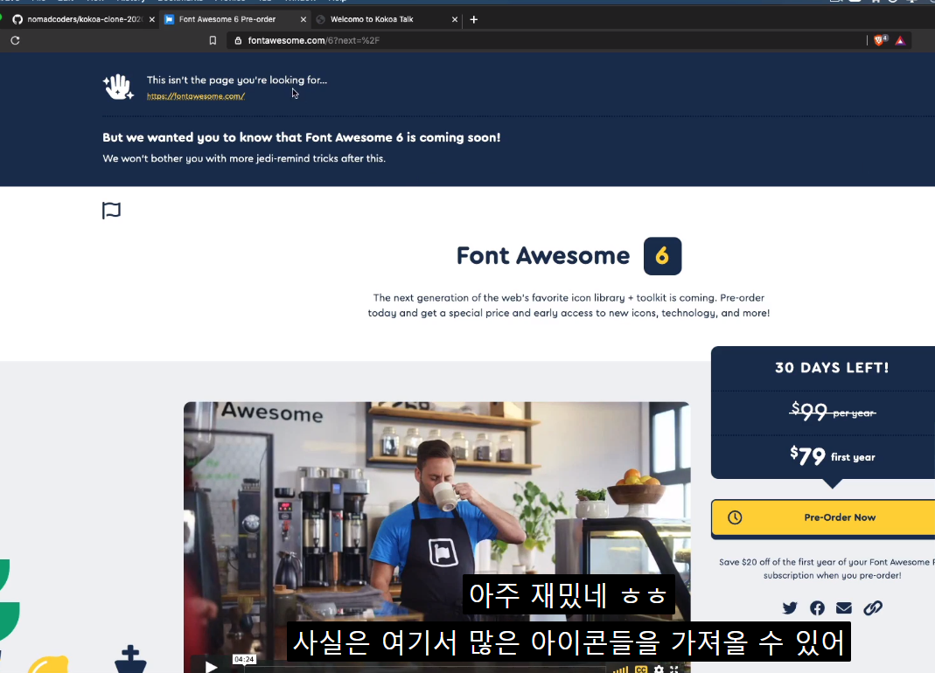
Task: Close the nomadcoders/kokoa-clone tab
Action: click(x=152, y=20)
